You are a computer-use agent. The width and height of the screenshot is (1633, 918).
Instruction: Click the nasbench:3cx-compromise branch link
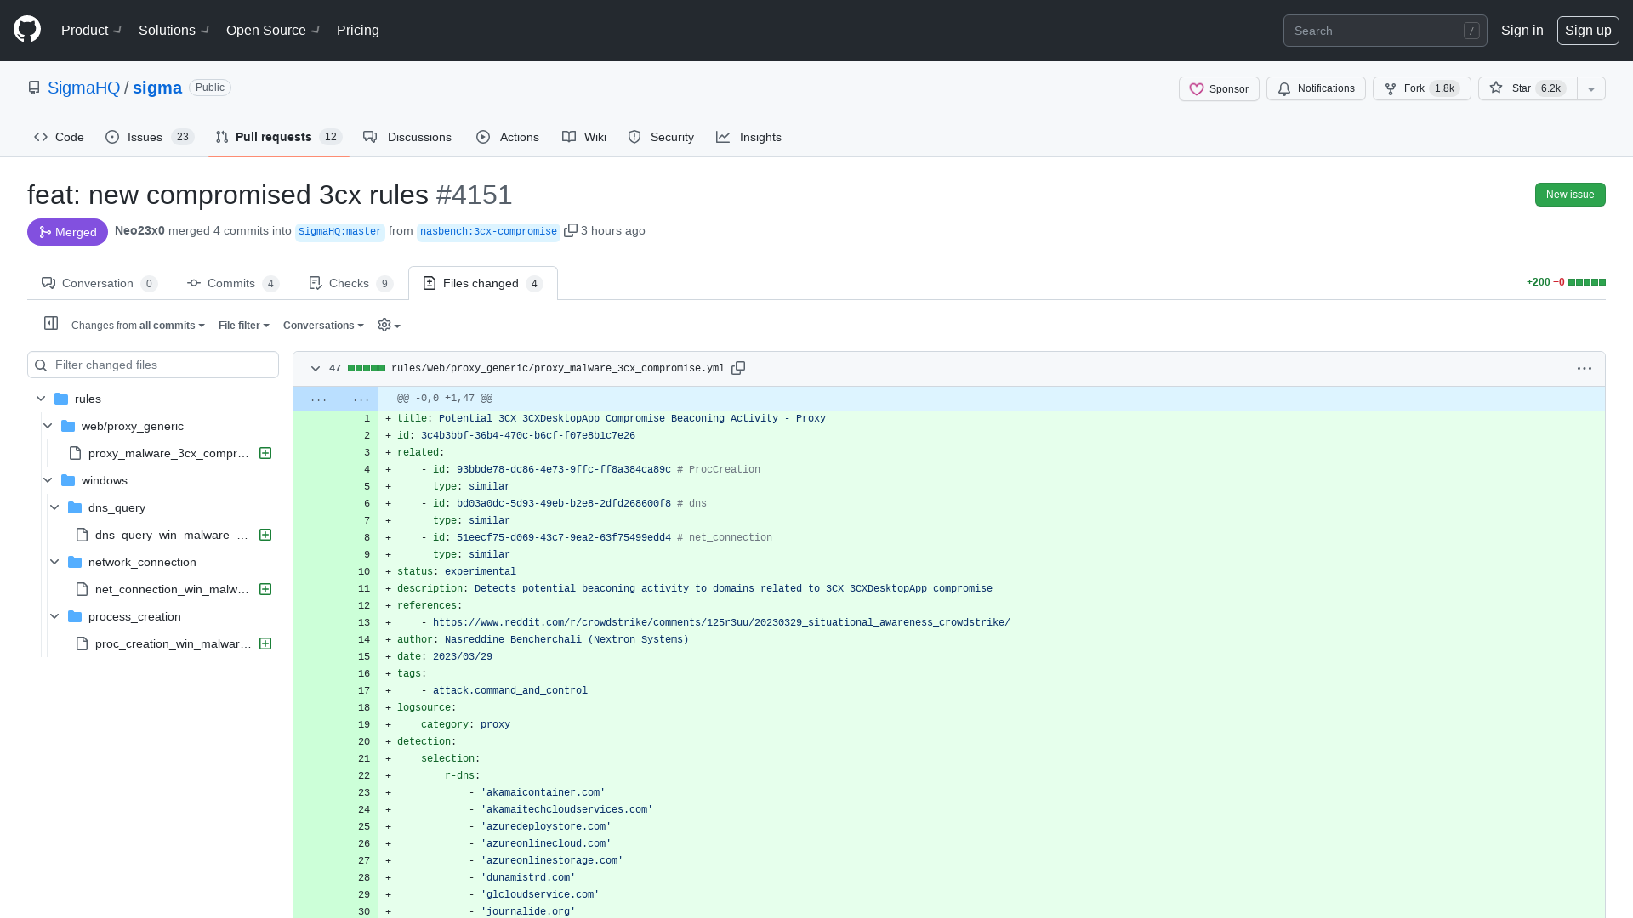[x=488, y=232]
